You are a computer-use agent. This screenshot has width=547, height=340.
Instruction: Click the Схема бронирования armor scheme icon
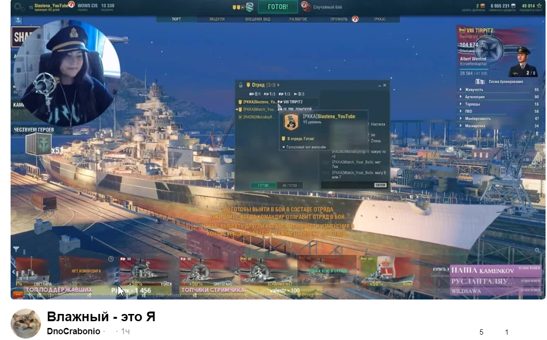pos(480,82)
